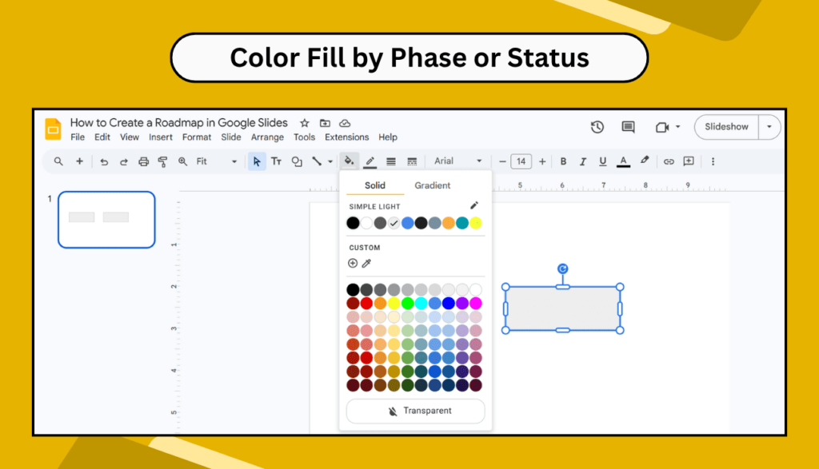This screenshot has height=469, width=819.
Task: Select the Solid tab
Action: [x=375, y=185]
